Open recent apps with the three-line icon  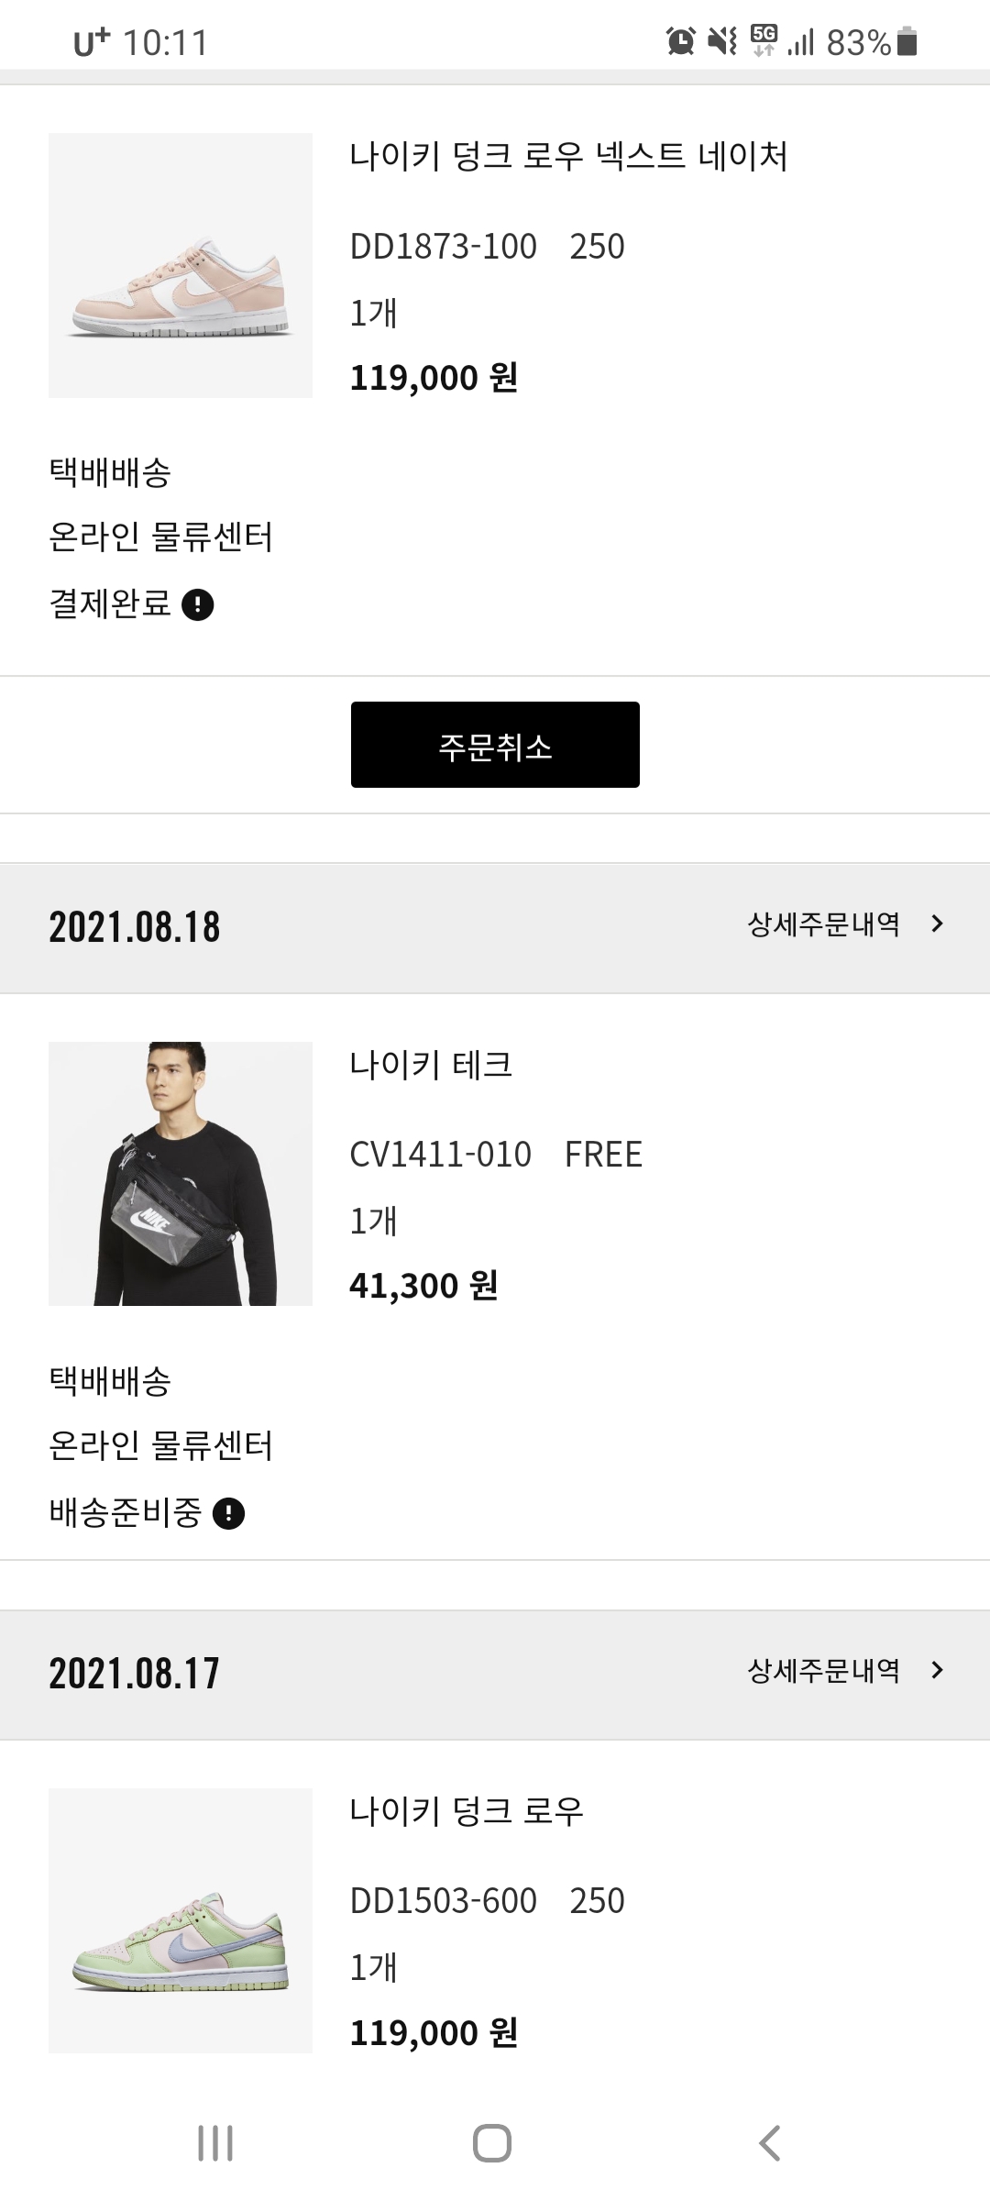pos(215,2143)
